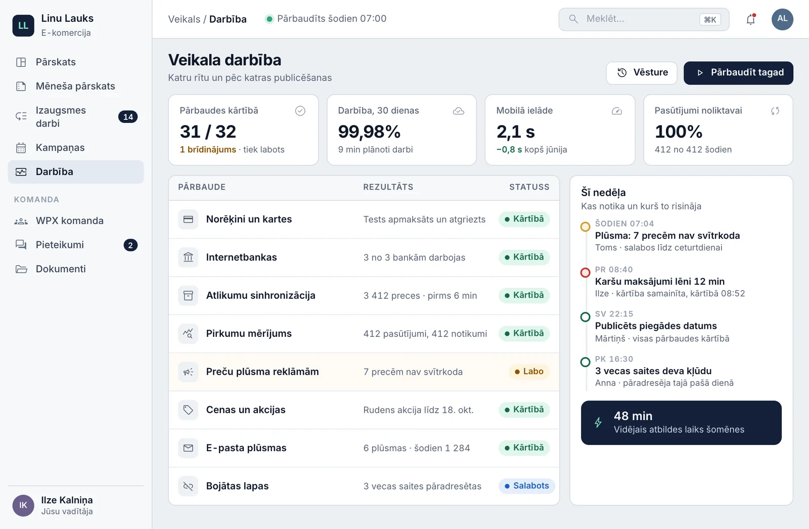Click the Veikals breadcrumb link
Image resolution: width=809 pixels, height=529 pixels.
point(184,19)
